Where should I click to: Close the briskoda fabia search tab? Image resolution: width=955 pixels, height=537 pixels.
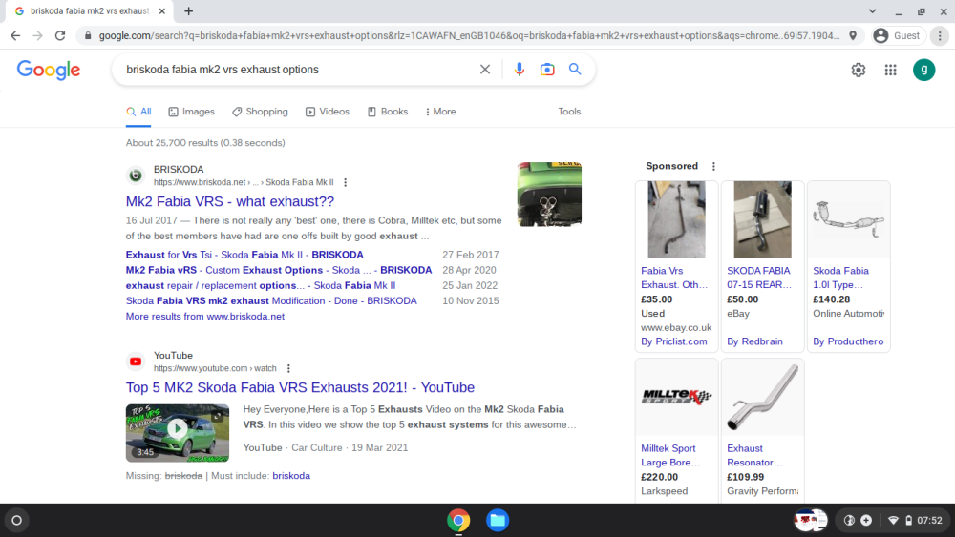coord(162,10)
